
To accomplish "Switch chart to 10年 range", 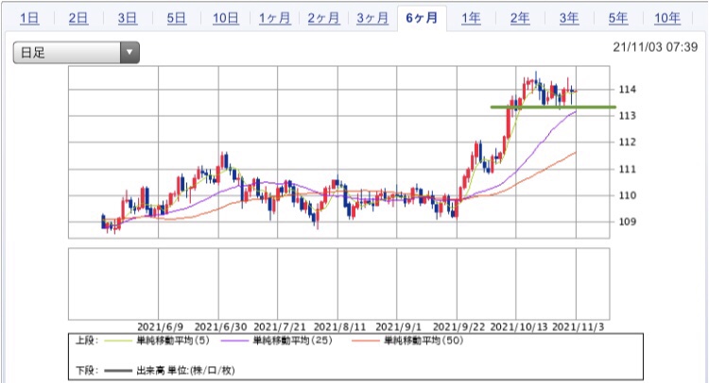I will point(667,19).
